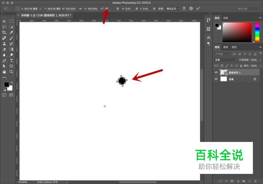Click the width percentage field
263x184 pixels.
point(71,8)
